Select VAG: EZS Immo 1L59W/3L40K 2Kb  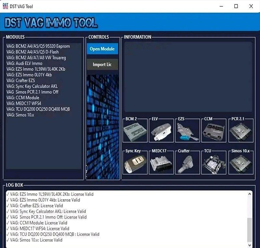(x=36, y=69)
